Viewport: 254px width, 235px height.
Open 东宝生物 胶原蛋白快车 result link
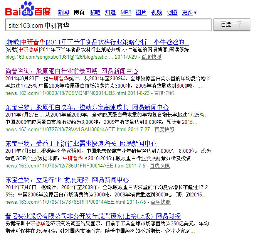click(87, 107)
